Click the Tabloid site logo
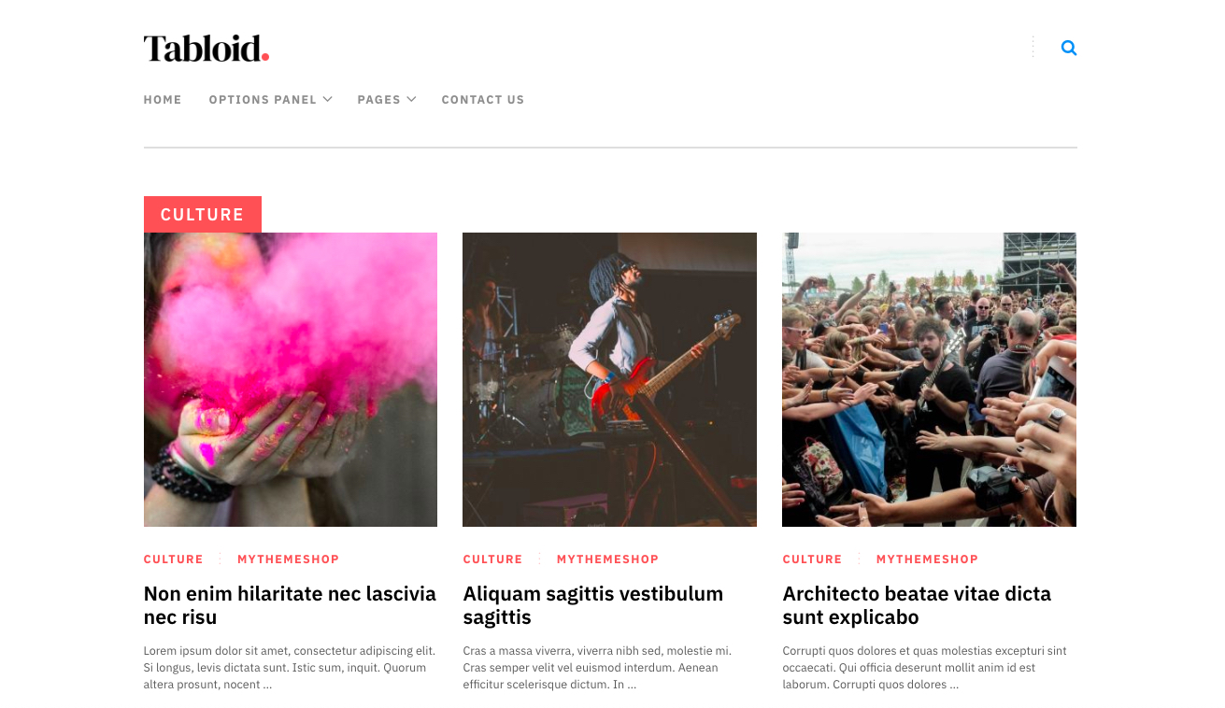 pyautogui.click(x=207, y=49)
